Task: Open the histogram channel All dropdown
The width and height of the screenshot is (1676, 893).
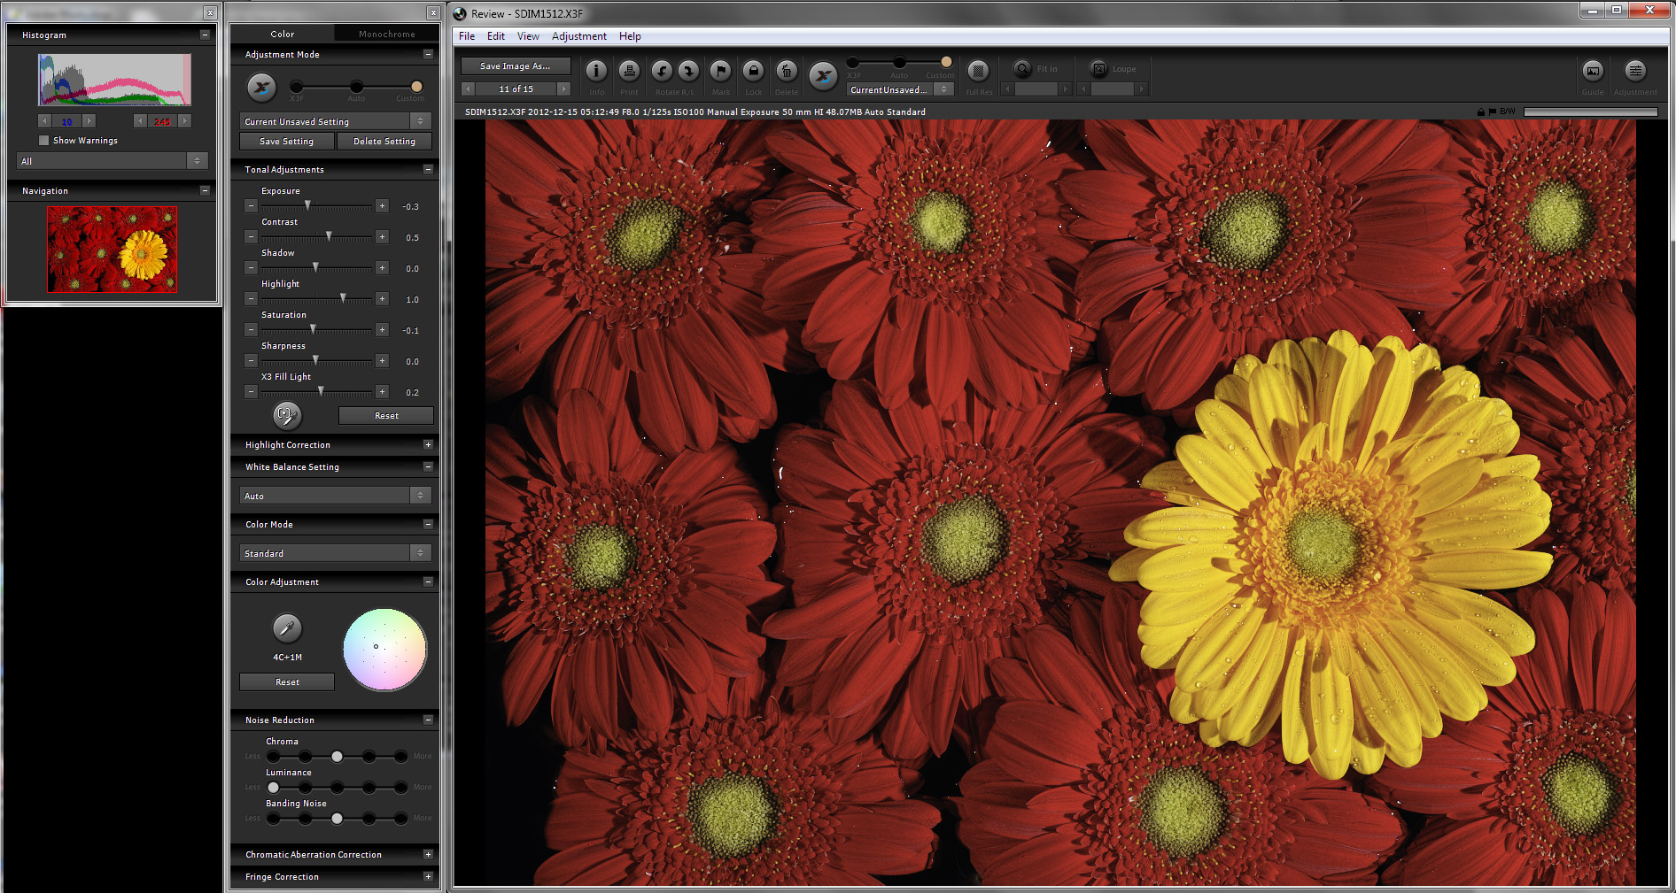Action: (113, 161)
